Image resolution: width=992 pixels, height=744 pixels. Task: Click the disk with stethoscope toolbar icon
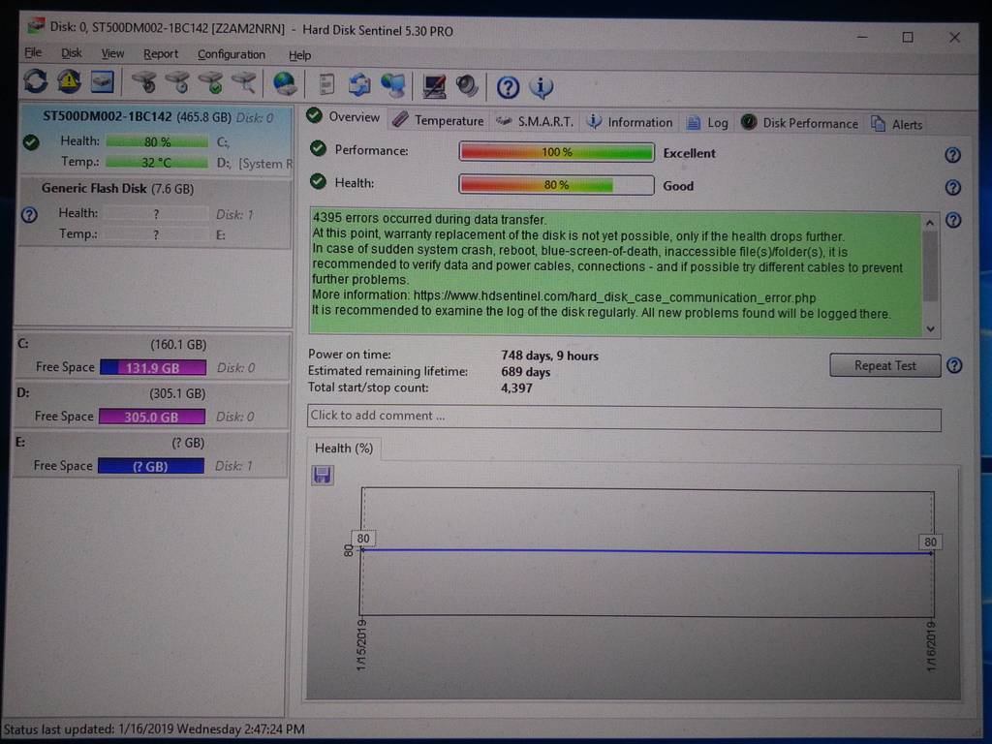point(145,83)
